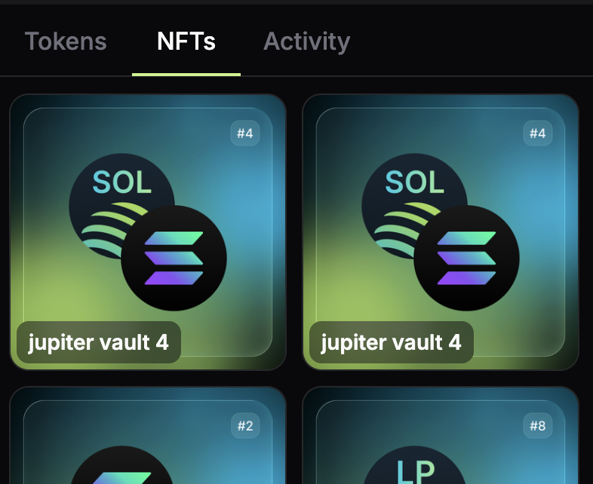593x484 pixels.
Task: Click first card's "jupiter vault 4" label
Action: coord(99,343)
